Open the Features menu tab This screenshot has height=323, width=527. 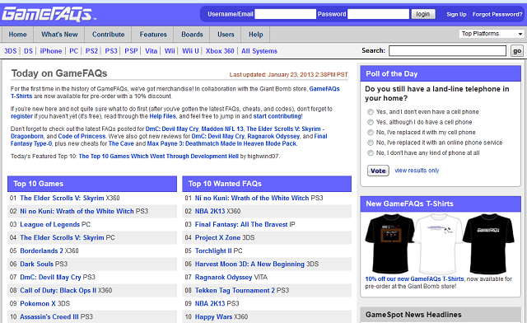point(153,35)
